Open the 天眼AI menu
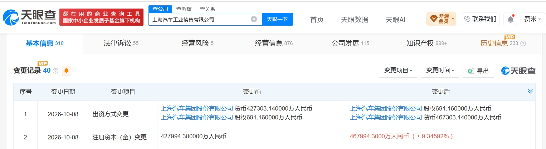Viewport: 546px width, 149px height. [395, 20]
